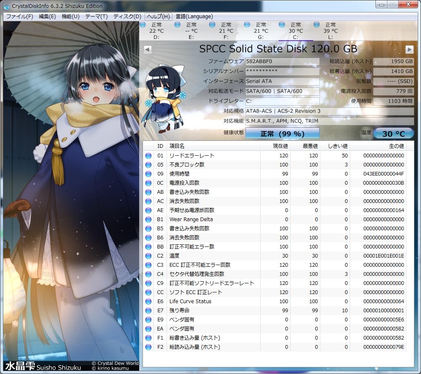Click the 30 °C temperature button
This screenshot has height=374, width=421.
(x=393, y=133)
